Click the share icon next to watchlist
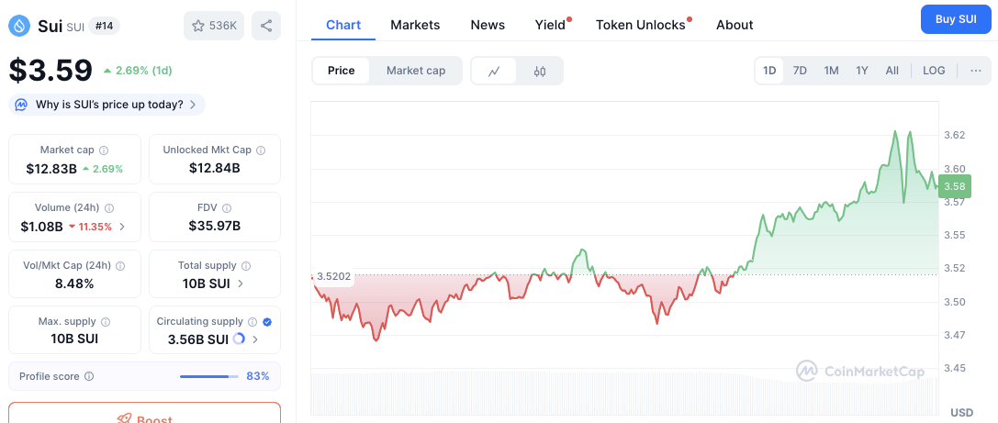The width and height of the screenshot is (998, 423). pos(266,26)
